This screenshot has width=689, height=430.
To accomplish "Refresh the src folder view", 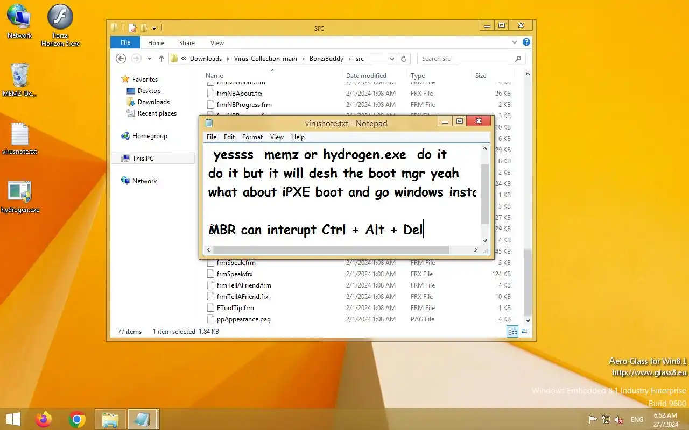I will click(404, 59).
